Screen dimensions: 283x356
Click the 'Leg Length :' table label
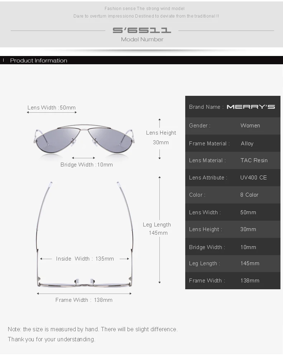[205, 263]
